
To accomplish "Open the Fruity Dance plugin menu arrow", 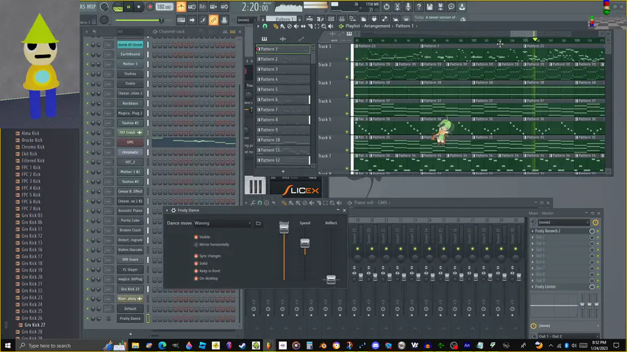I will [x=167, y=210].
